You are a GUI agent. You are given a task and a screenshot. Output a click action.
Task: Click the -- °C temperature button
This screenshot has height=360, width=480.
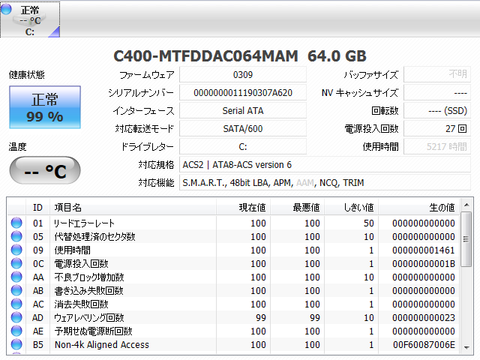(x=45, y=170)
